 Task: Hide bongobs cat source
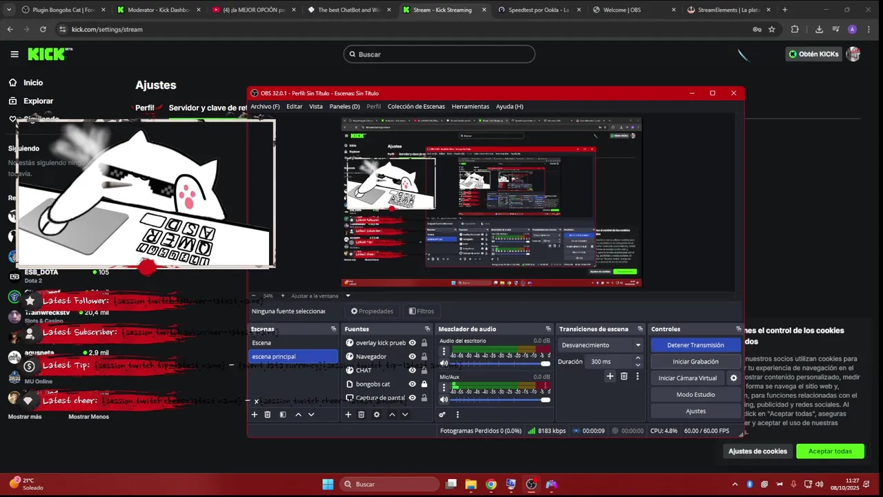413,384
